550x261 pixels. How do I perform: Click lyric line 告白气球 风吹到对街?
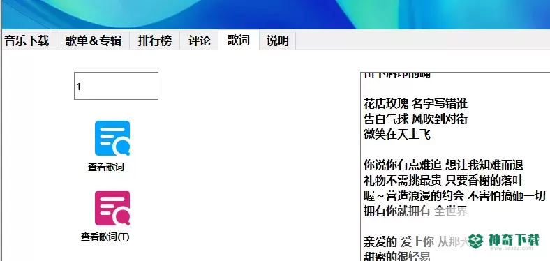pos(416,119)
